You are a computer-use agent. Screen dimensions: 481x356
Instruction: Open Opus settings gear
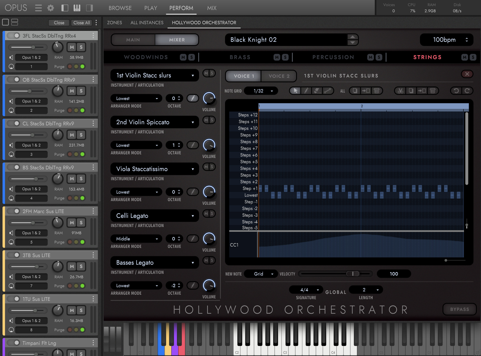(x=50, y=8)
